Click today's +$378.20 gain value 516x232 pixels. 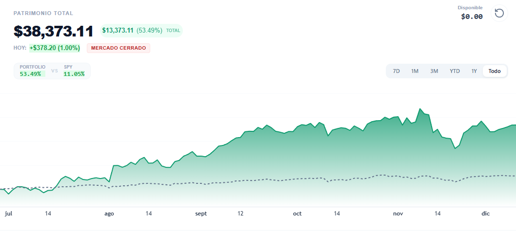coord(54,48)
